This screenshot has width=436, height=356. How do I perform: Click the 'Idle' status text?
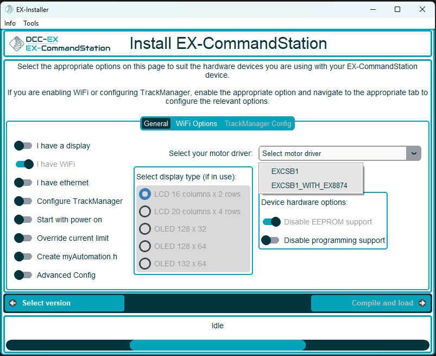coord(217,326)
